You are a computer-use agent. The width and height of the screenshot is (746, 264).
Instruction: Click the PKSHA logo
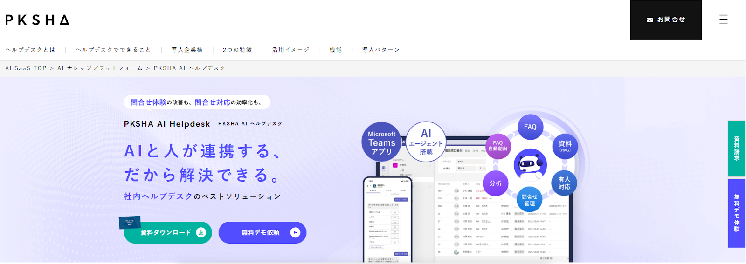point(37,20)
